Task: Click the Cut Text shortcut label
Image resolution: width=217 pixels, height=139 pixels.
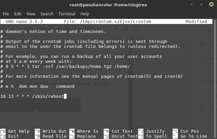Action: [123, 131]
